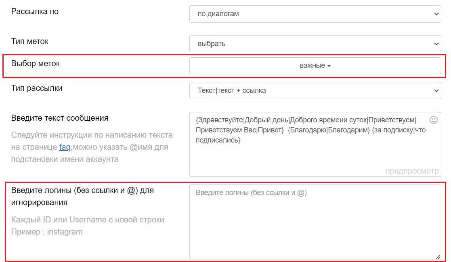Click the "Введите текст сообщения" label
This screenshot has width=451, height=262.
pos(60,118)
